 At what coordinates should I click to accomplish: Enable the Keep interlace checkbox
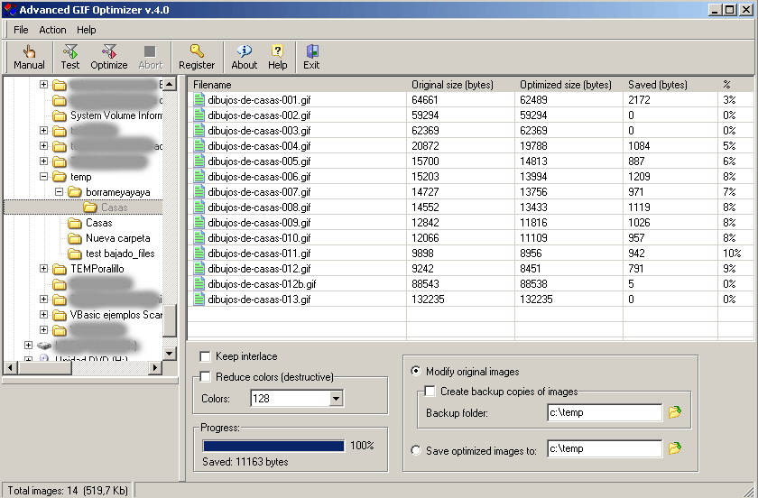point(205,356)
